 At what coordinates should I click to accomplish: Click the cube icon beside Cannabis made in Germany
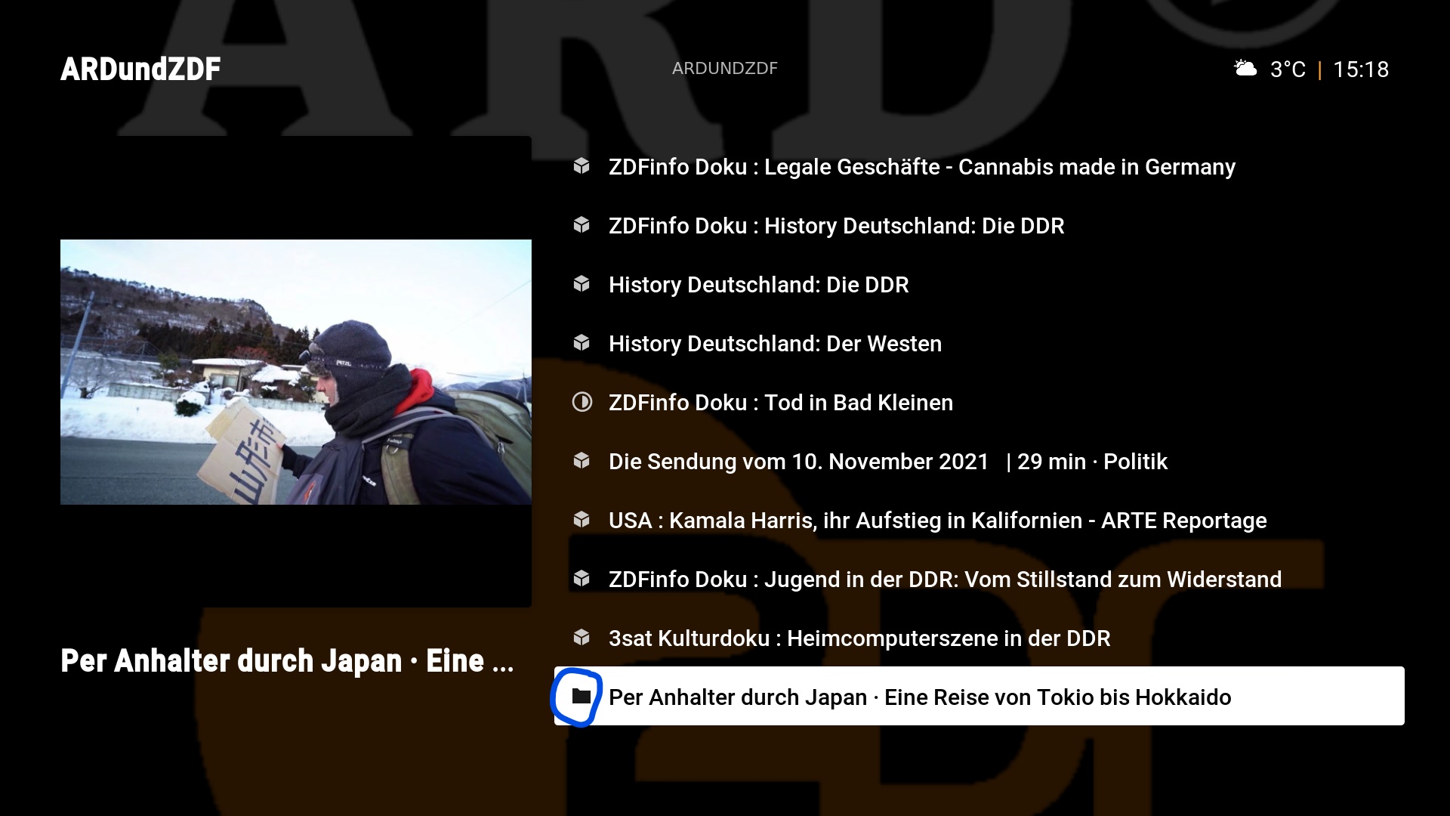582,166
